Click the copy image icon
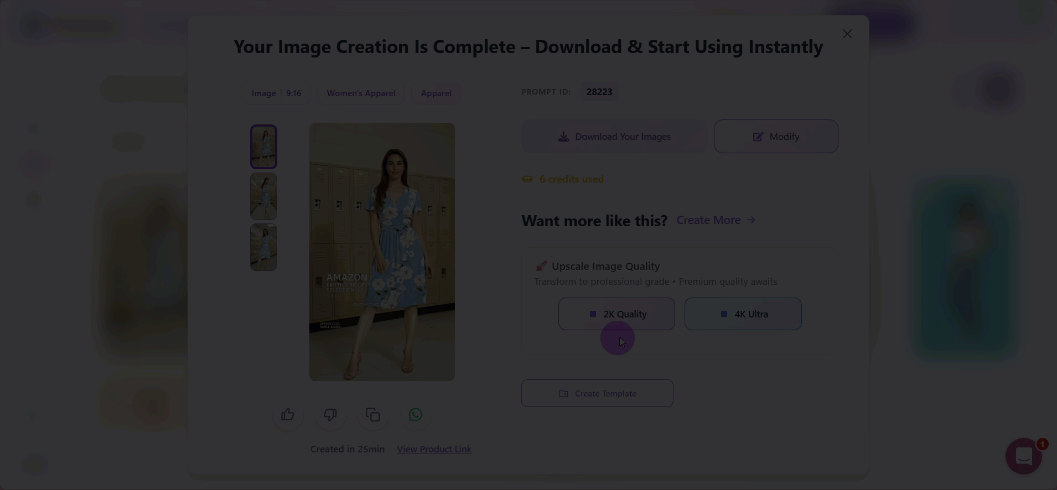Screen dimensions: 1057x490 point(372,415)
